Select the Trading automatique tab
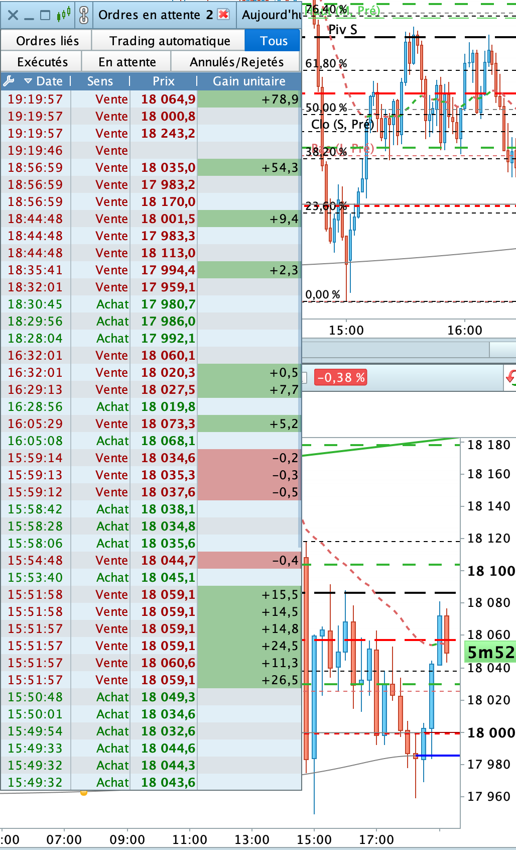This screenshot has width=516, height=850. pyautogui.click(x=169, y=41)
